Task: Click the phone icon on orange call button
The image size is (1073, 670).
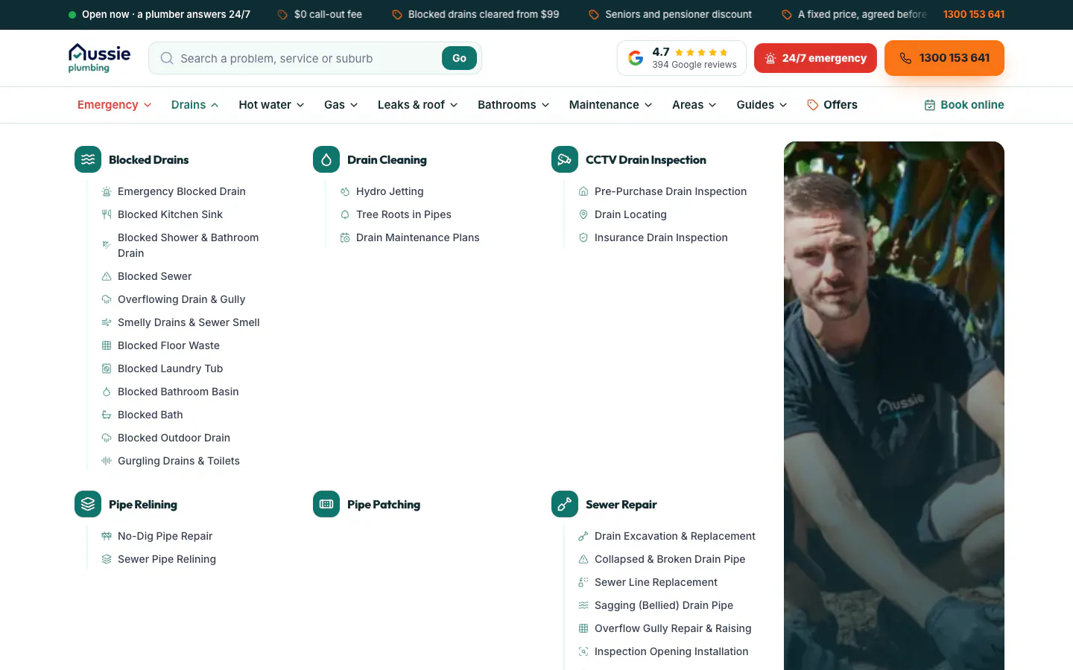Action: coord(905,58)
